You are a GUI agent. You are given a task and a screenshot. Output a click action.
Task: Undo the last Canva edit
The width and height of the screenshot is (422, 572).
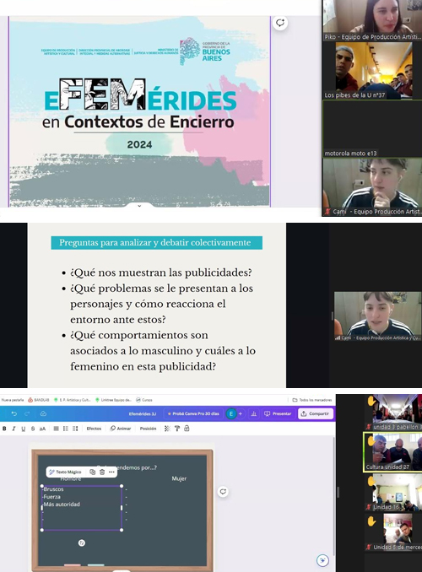point(14,413)
